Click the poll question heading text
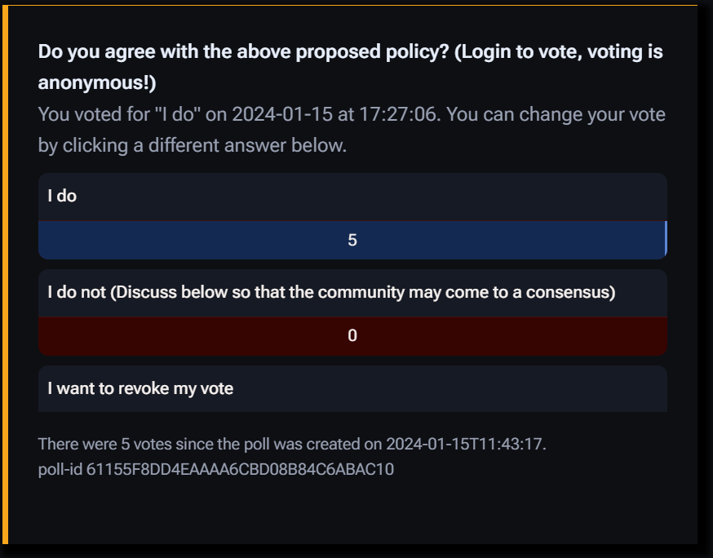The image size is (713, 558). (245, 53)
